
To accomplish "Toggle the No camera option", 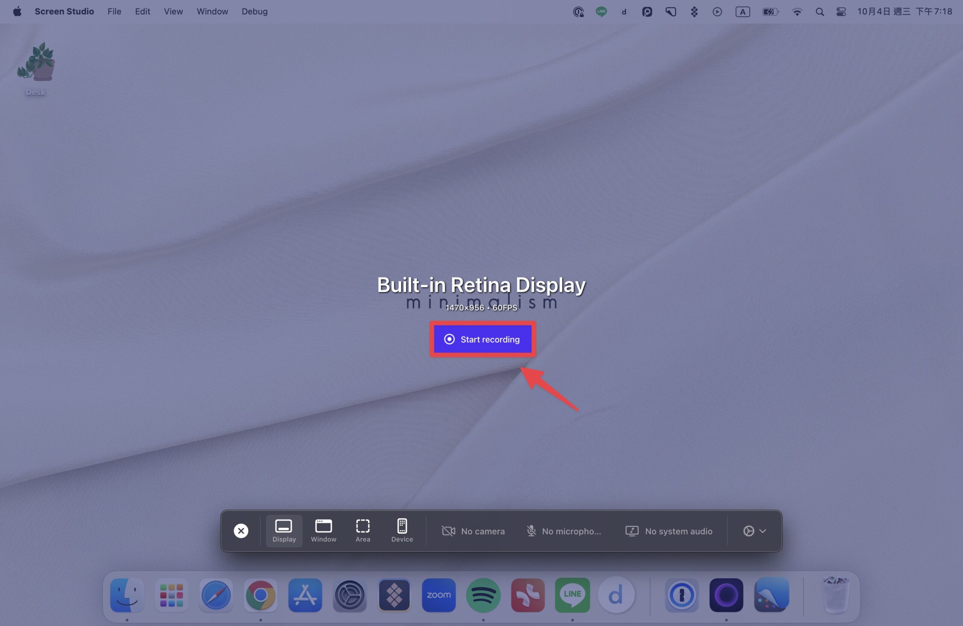I will (473, 531).
